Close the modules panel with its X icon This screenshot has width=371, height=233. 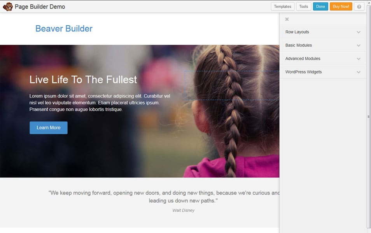[287, 19]
